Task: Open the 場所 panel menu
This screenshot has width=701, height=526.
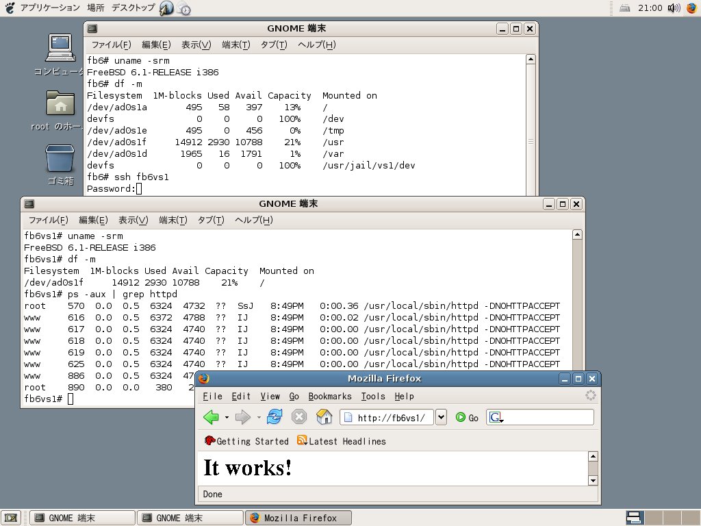Action: [96, 8]
